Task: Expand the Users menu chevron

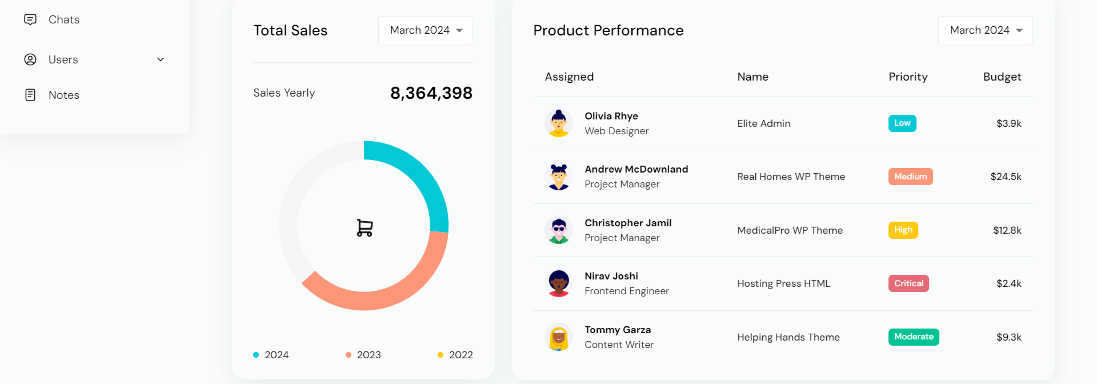Action: tap(161, 59)
